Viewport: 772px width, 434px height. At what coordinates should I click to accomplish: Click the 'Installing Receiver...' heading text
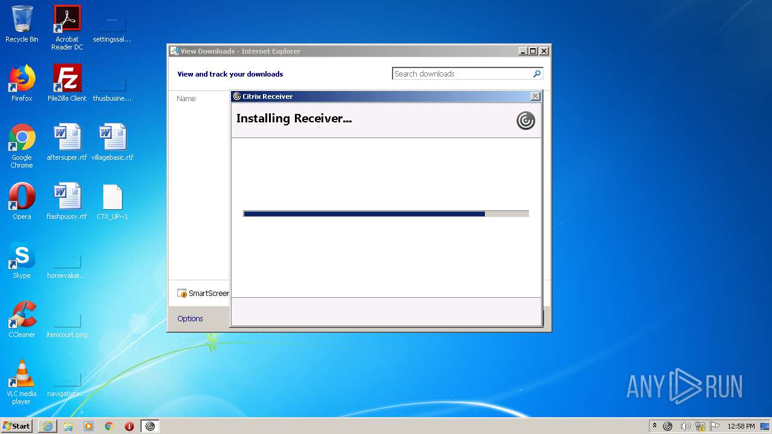[294, 119]
